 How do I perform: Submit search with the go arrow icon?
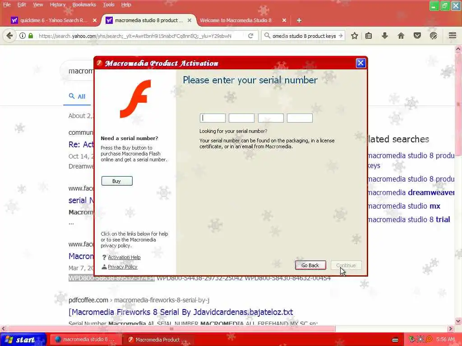point(341,36)
